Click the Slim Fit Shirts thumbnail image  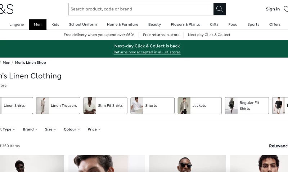90,106
